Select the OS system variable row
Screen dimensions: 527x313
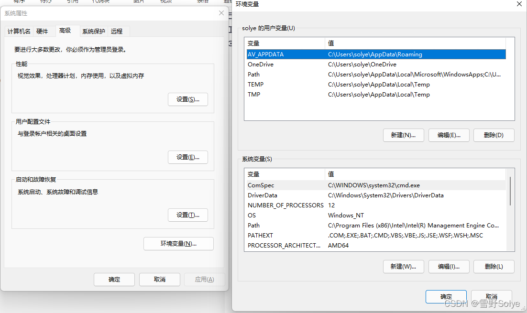tap(376, 215)
